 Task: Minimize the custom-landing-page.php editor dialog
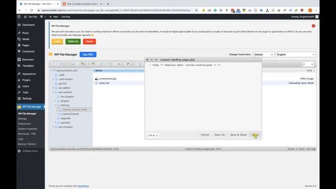point(152,60)
